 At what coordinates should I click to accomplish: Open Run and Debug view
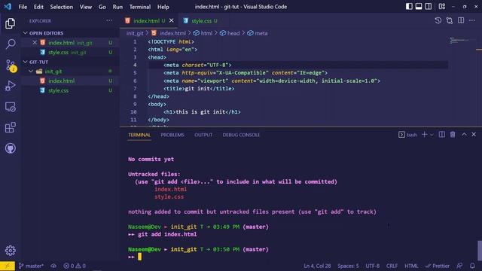pyautogui.click(x=10, y=86)
